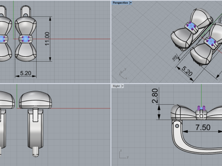Viewport: 222px width, 166px height.
Task: Select the 7.50 dimension in Right viewport
Action: click(203, 127)
